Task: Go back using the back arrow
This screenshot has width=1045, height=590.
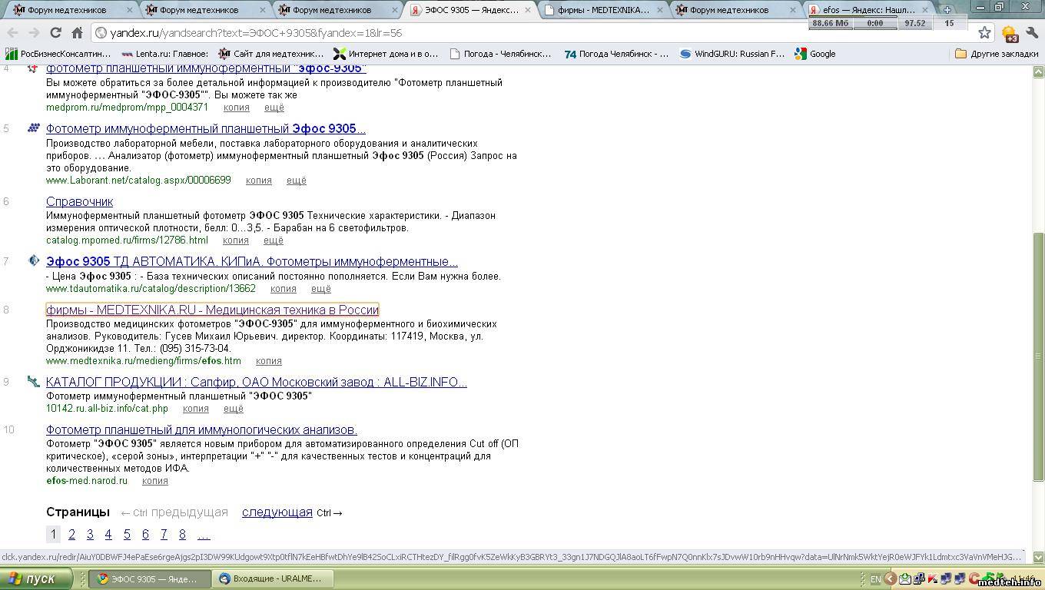Action: click(13, 33)
